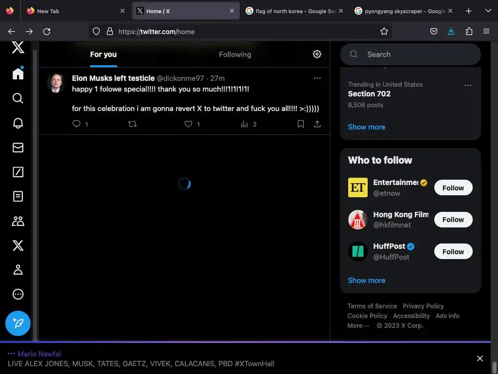Click the twitter.com/home address bar

240,32
